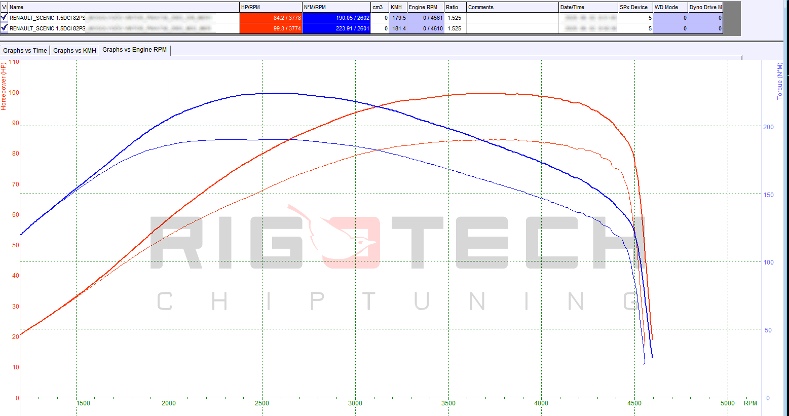Viewport: 789px width, 416px height.
Task: Click the Dyno Drive M column header
Action: pyautogui.click(x=705, y=7)
